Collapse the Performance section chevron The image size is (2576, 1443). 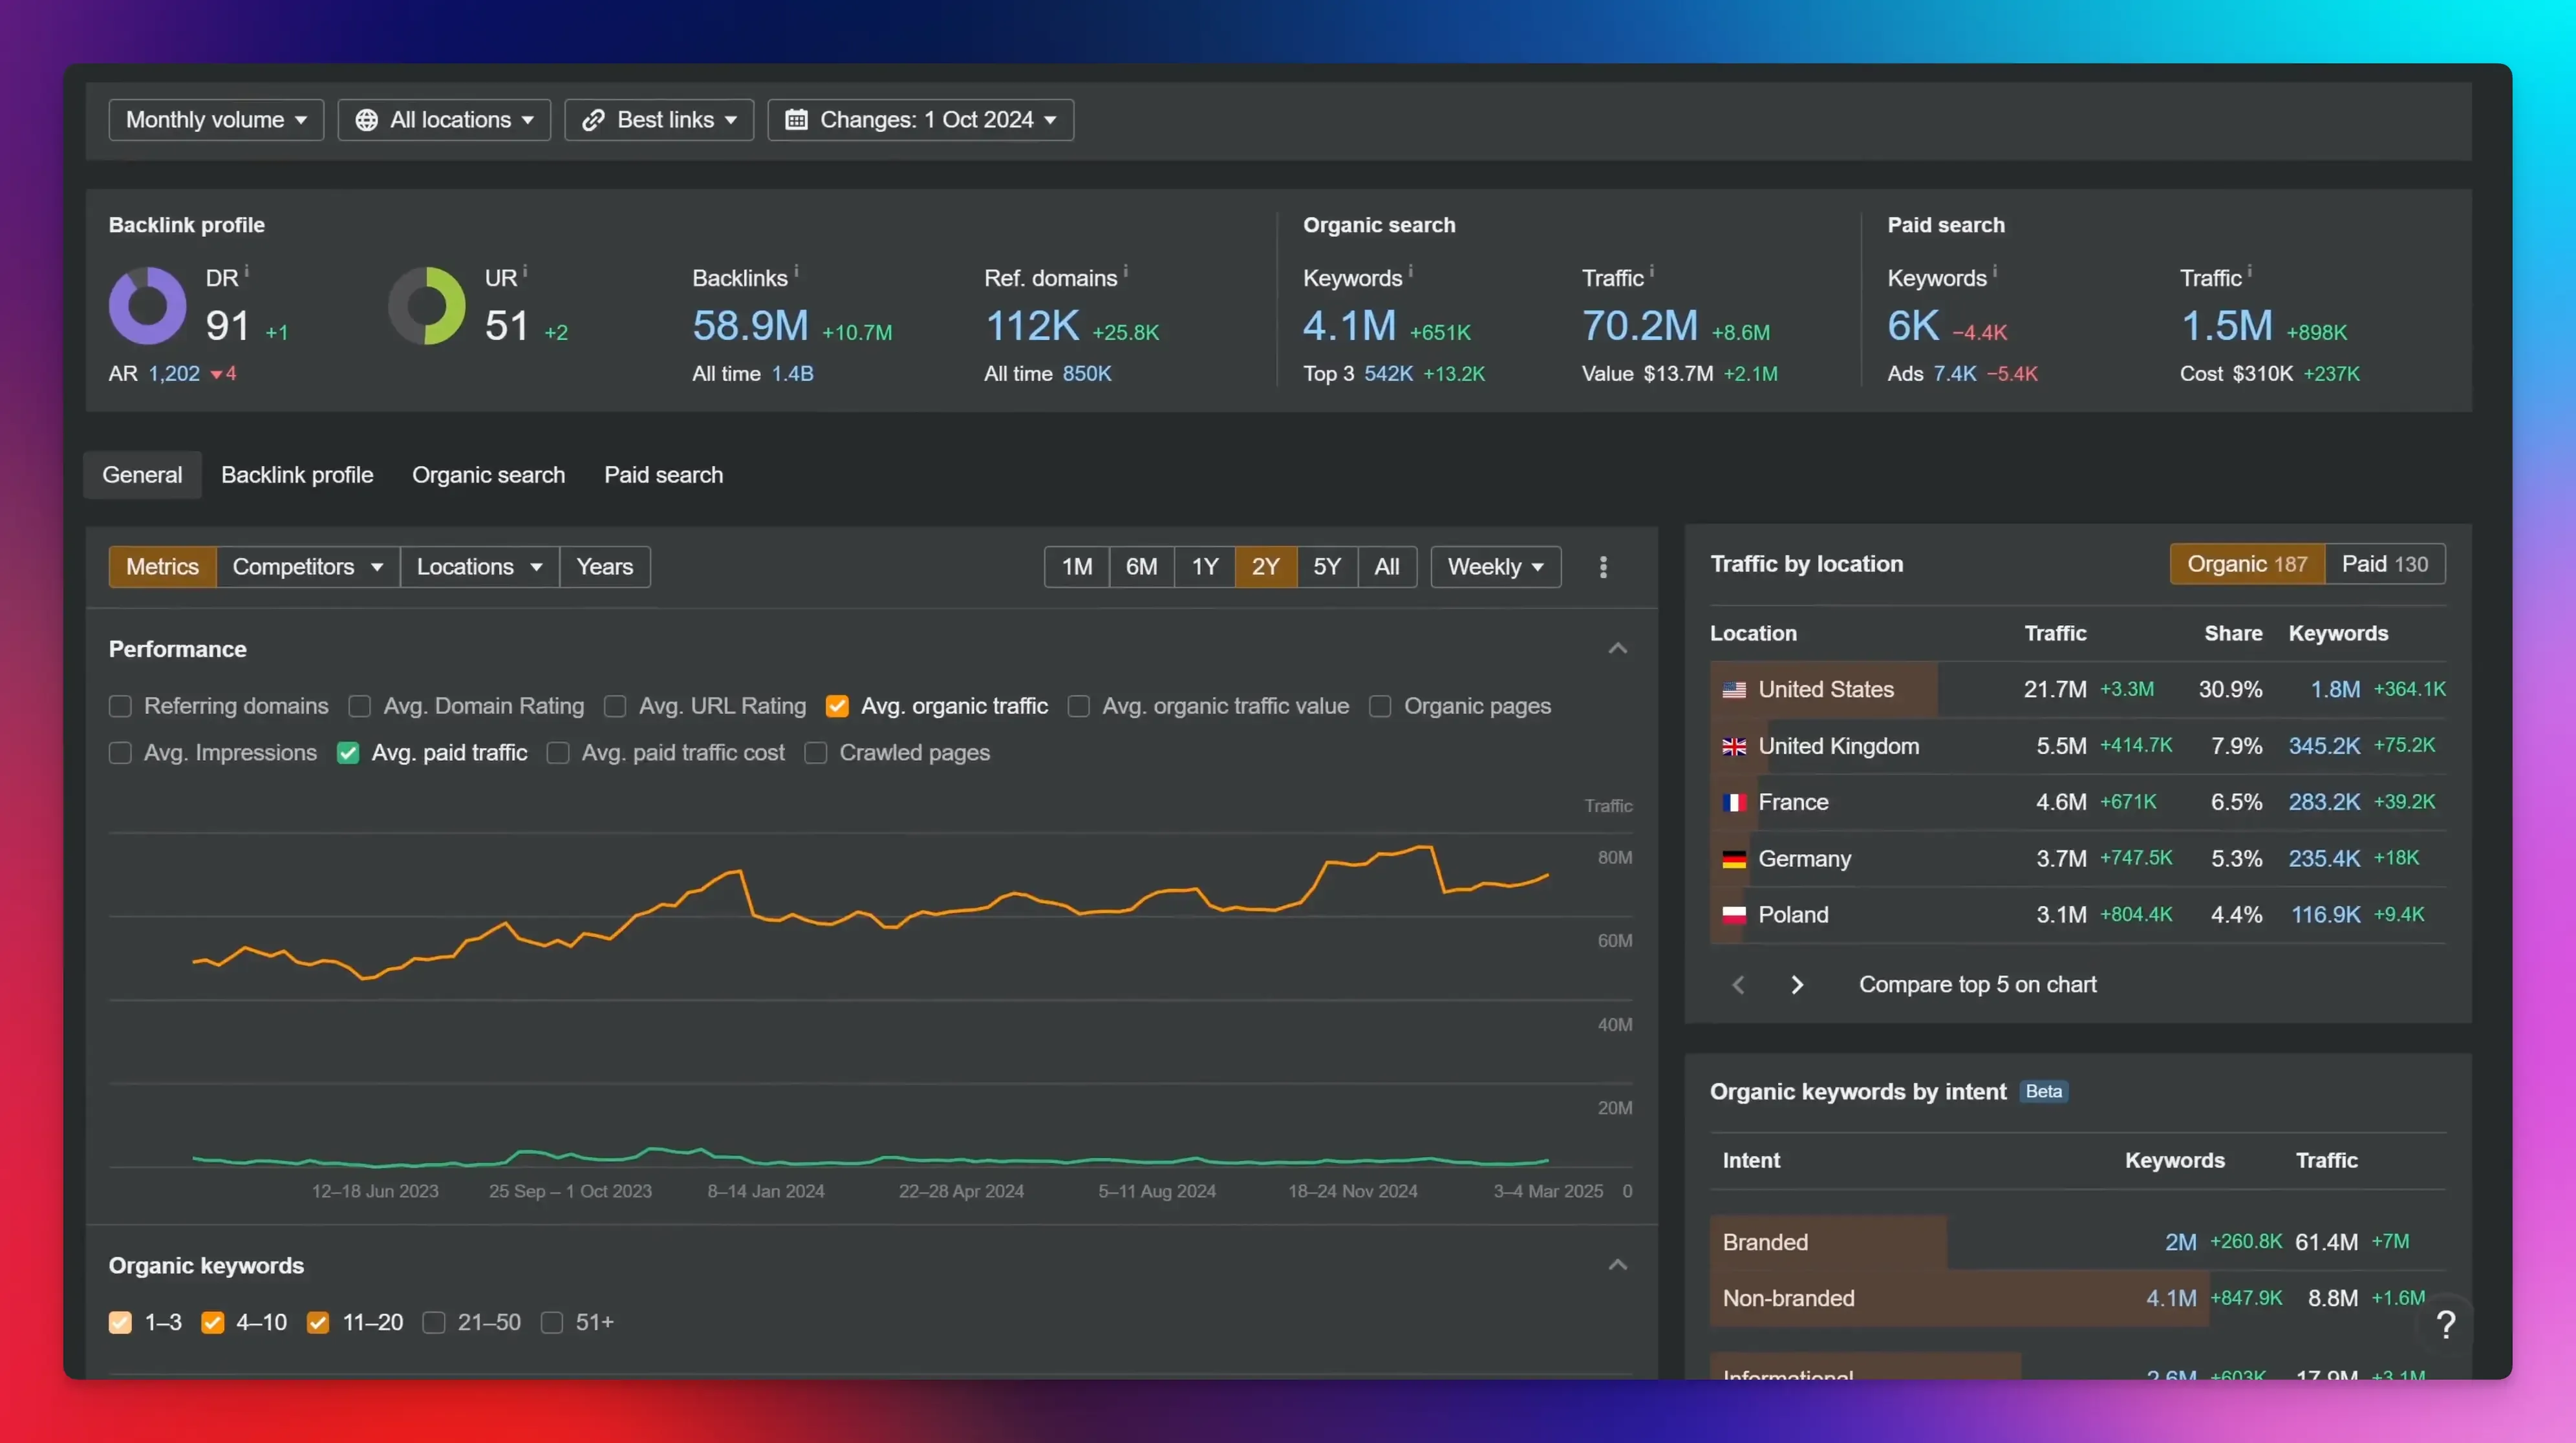1617,649
